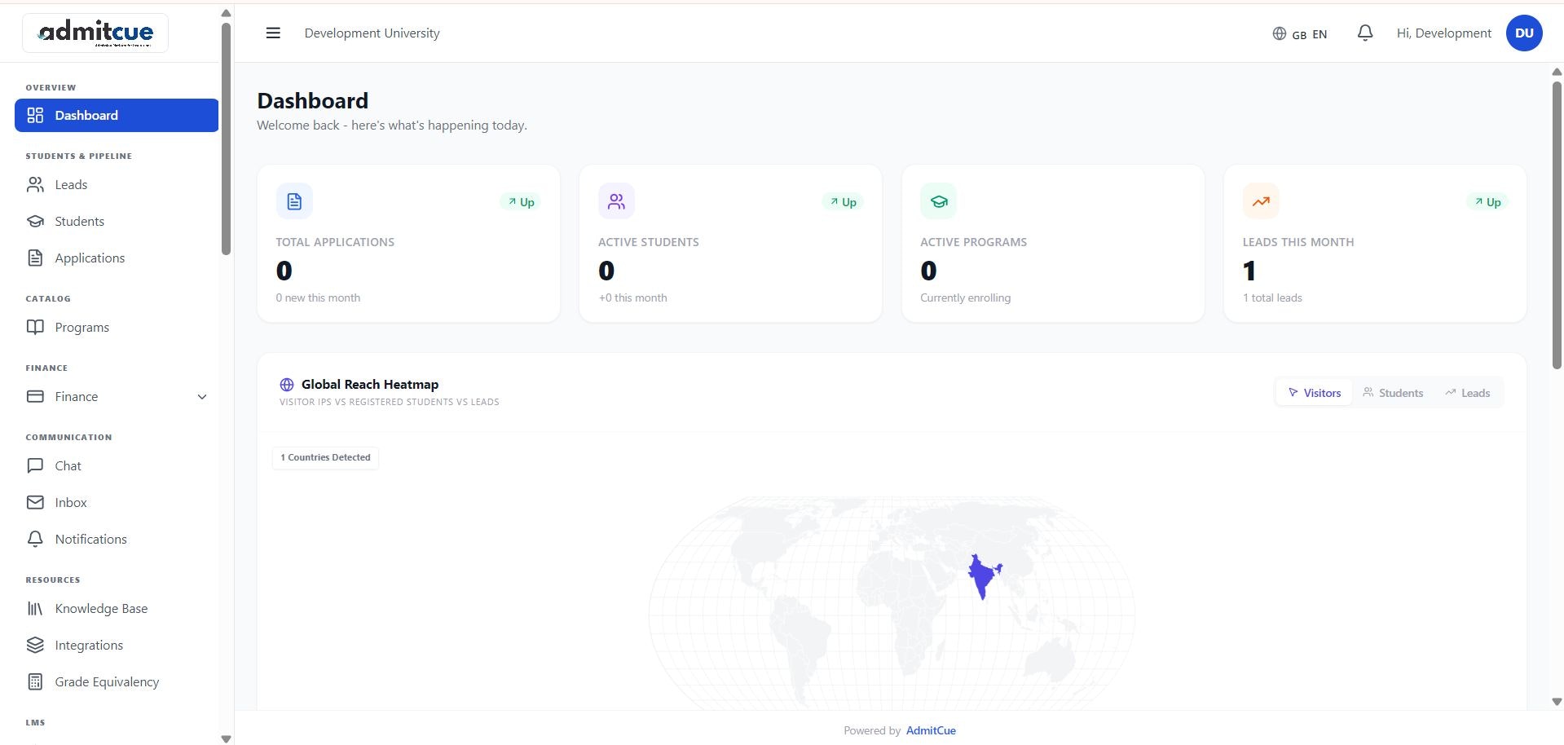
Task: Click the Development University title
Action: (372, 33)
